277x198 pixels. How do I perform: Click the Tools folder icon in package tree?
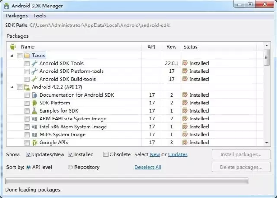[x=27, y=55]
